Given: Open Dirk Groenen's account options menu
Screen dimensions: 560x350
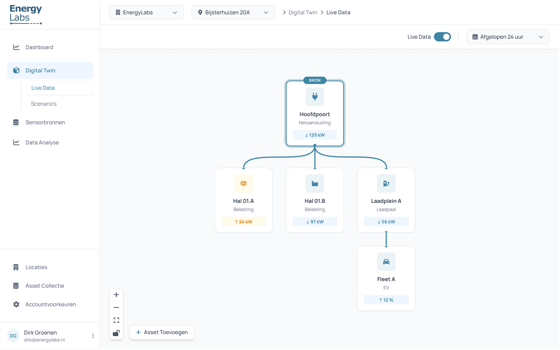Looking at the screenshot, I should pos(93,335).
